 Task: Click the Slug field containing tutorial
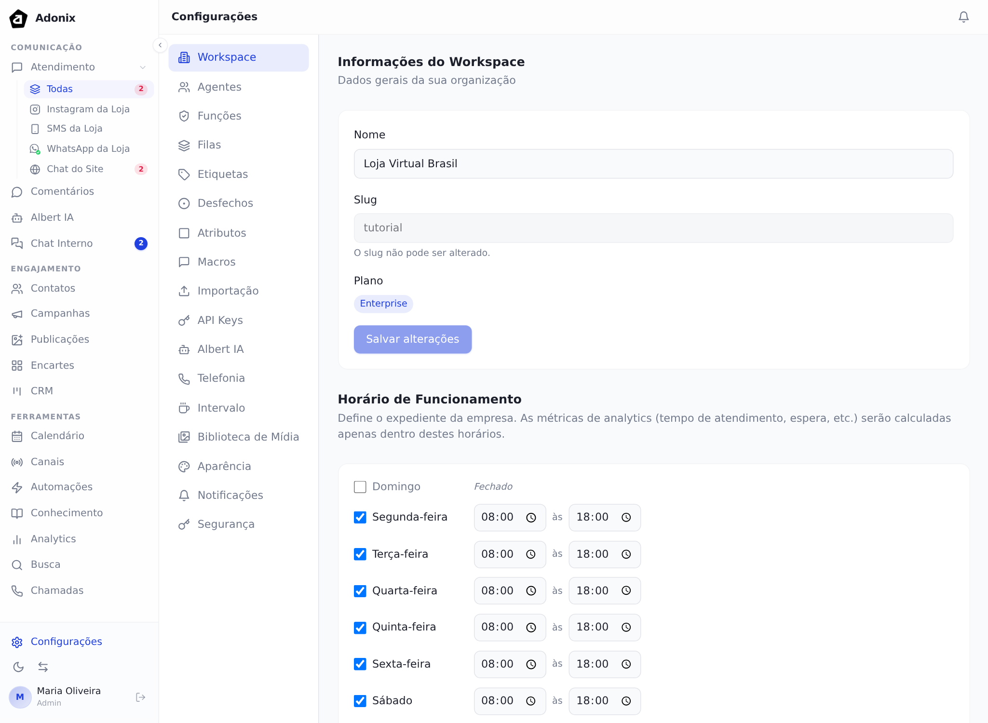tap(653, 228)
